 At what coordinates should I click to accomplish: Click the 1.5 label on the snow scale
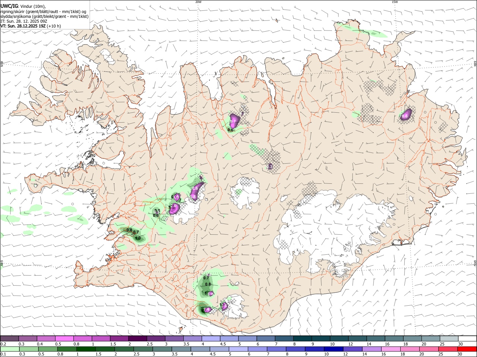113,344
